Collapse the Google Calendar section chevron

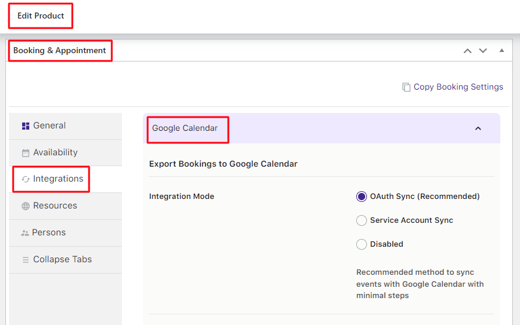pos(478,128)
